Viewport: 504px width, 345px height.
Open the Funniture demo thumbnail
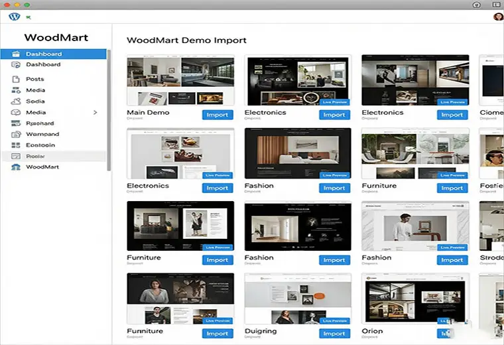[x=180, y=299]
